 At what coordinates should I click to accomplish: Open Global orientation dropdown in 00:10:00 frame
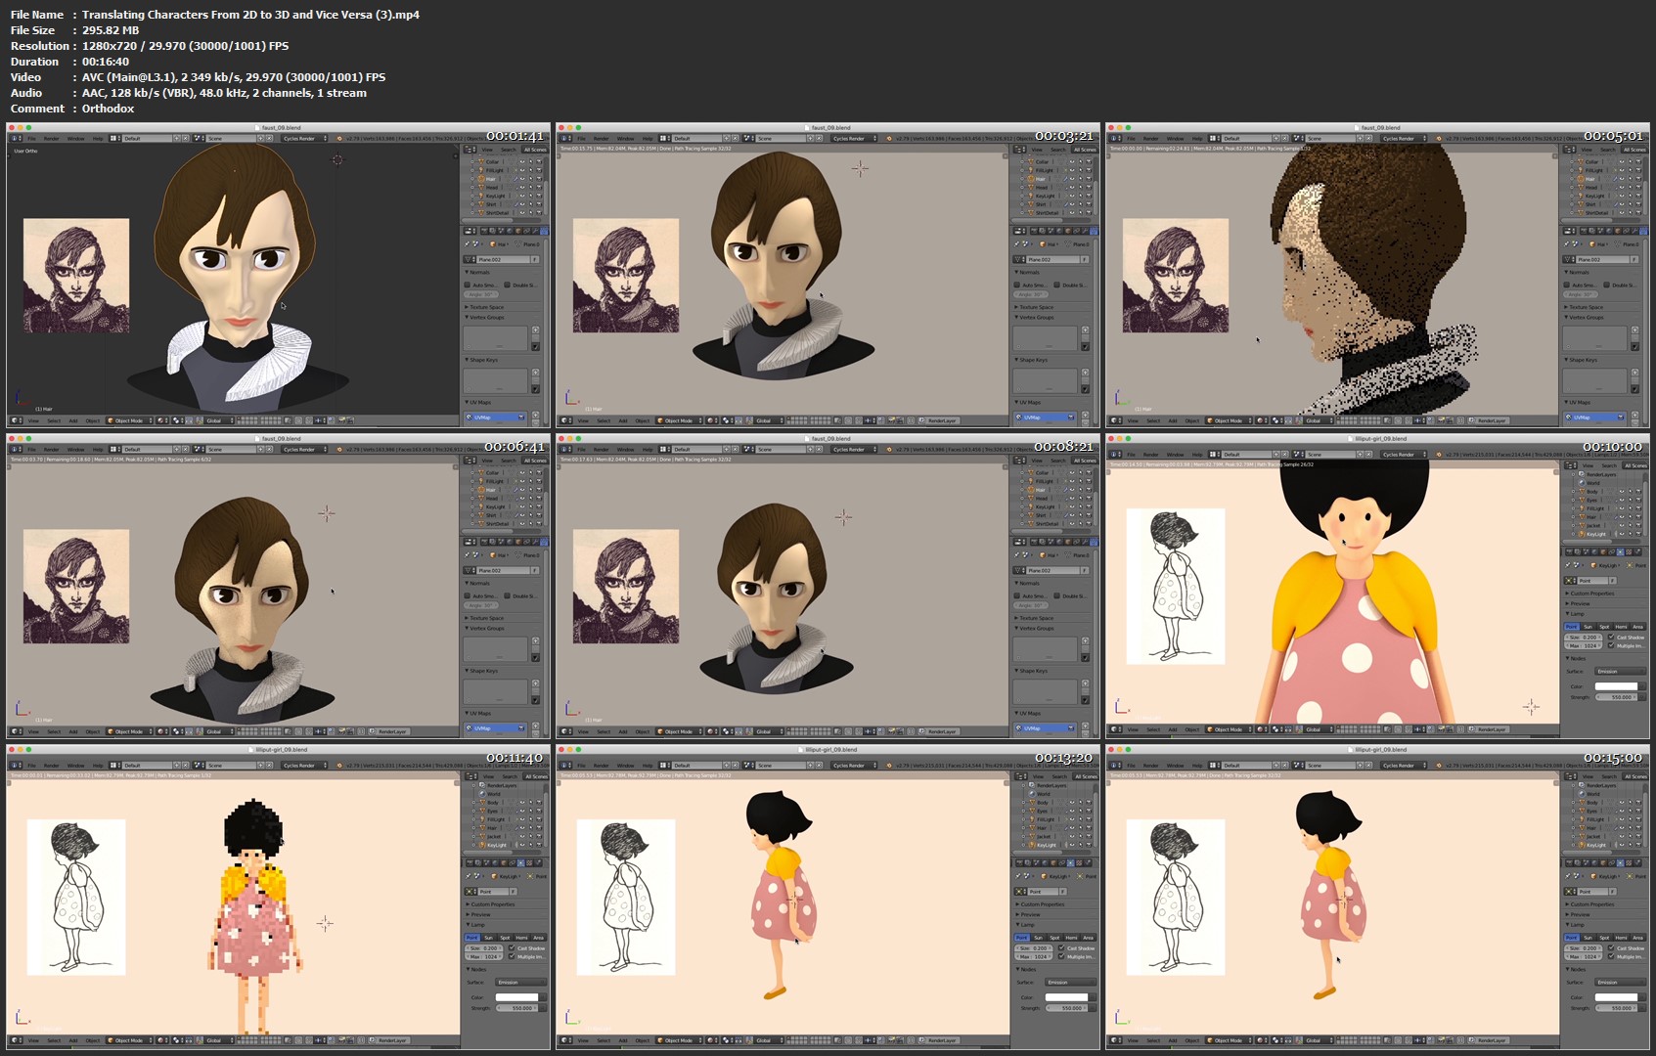tap(1319, 729)
